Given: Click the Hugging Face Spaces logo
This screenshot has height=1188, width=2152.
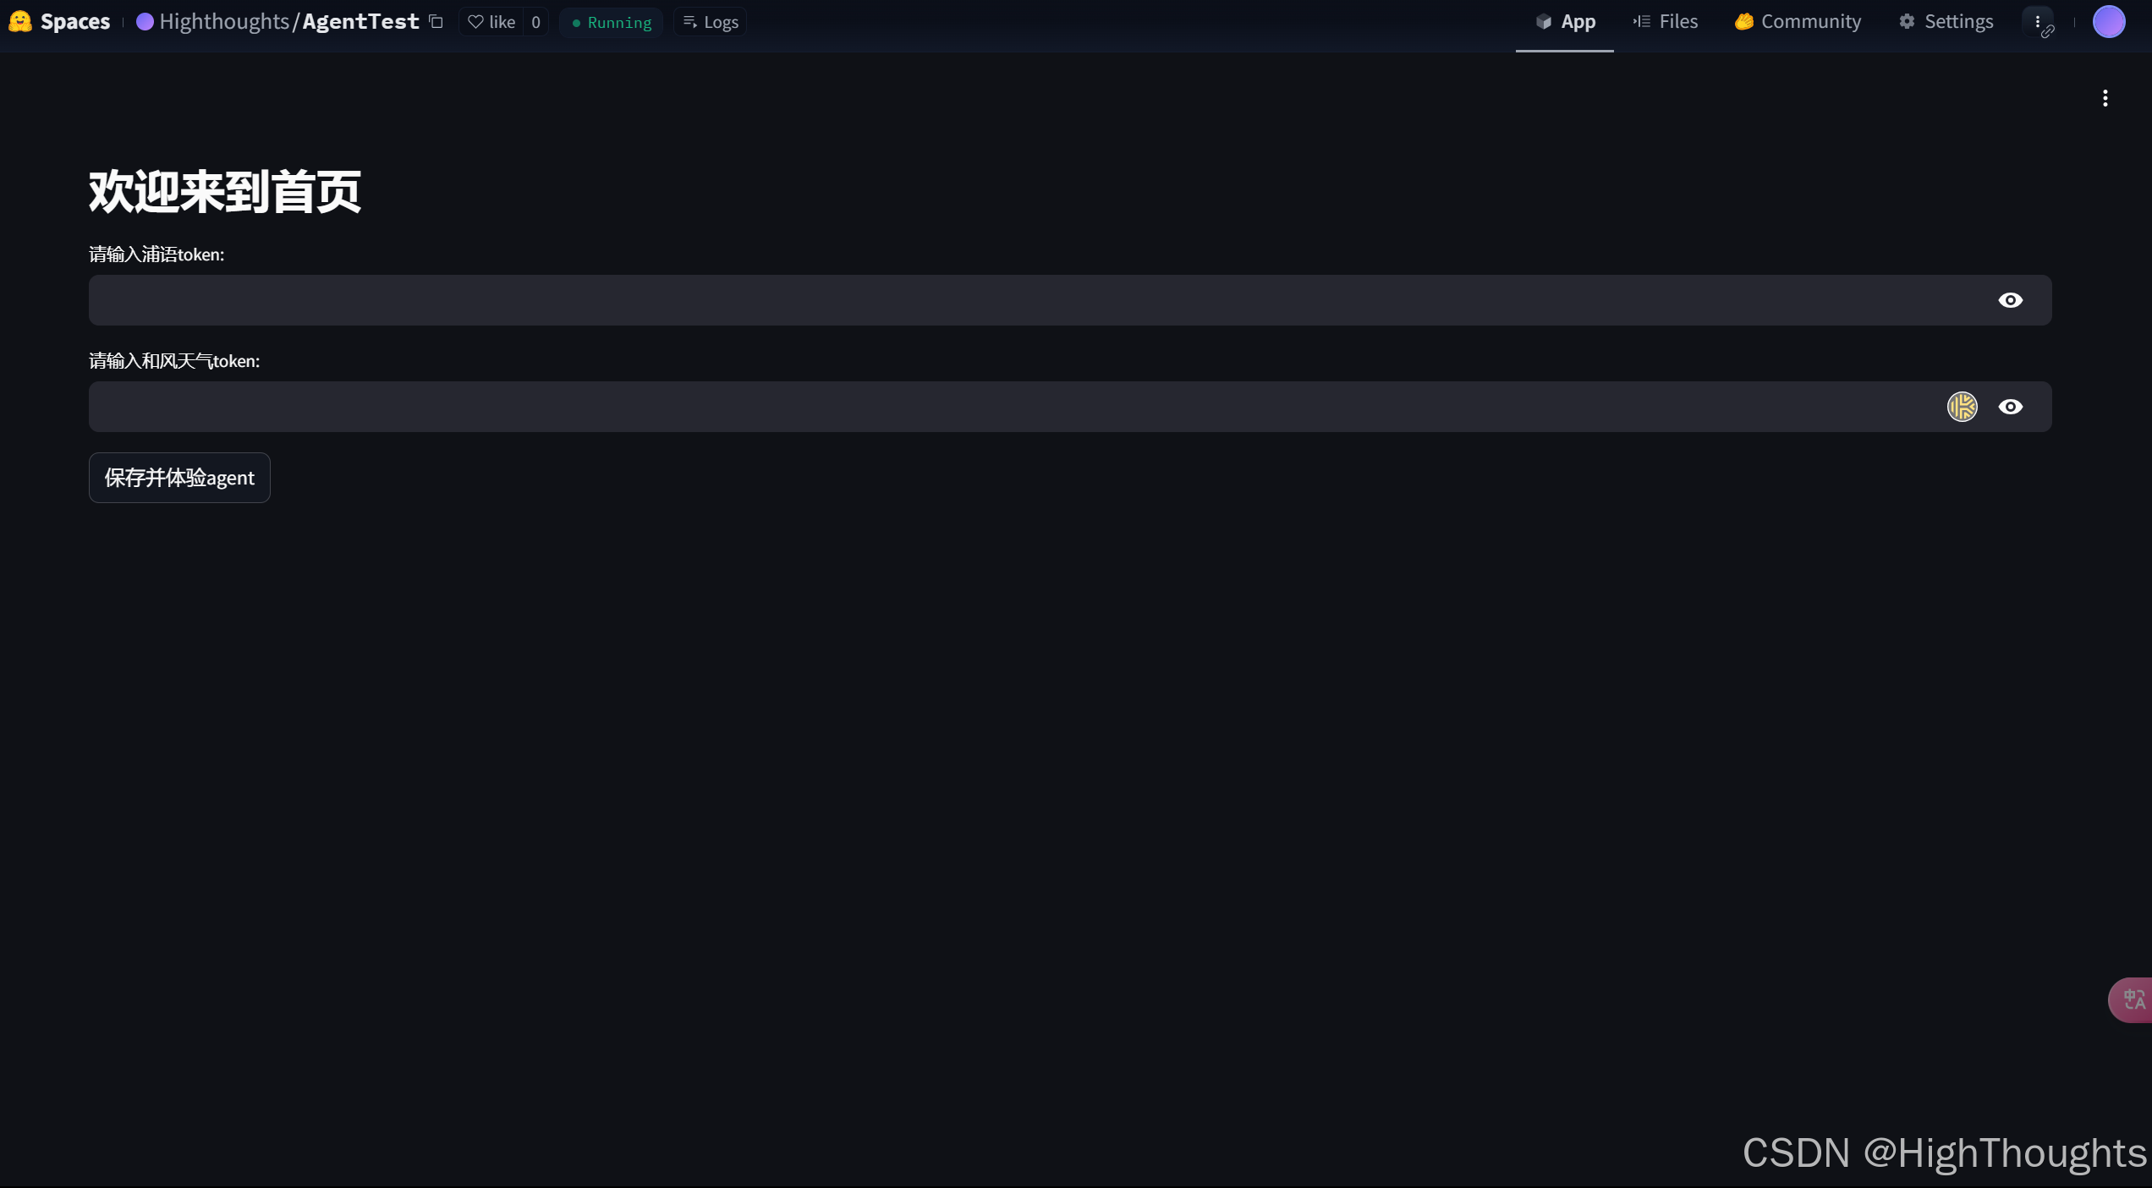Looking at the screenshot, I should tap(20, 21).
